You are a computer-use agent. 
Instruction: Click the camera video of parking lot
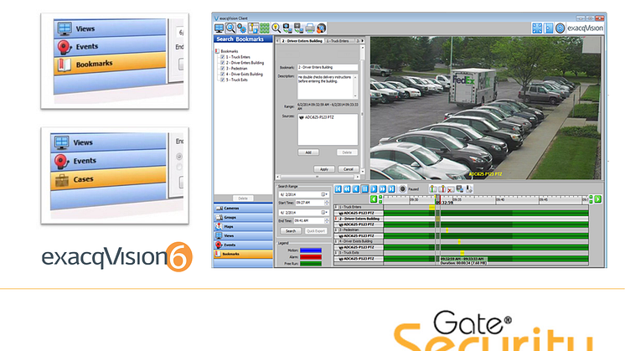click(485, 108)
